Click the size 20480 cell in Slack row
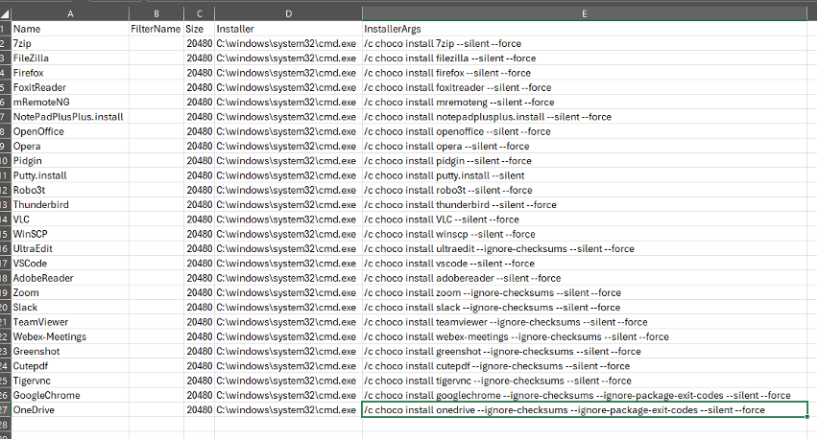This screenshot has width=818, height=439. point(200,308)
